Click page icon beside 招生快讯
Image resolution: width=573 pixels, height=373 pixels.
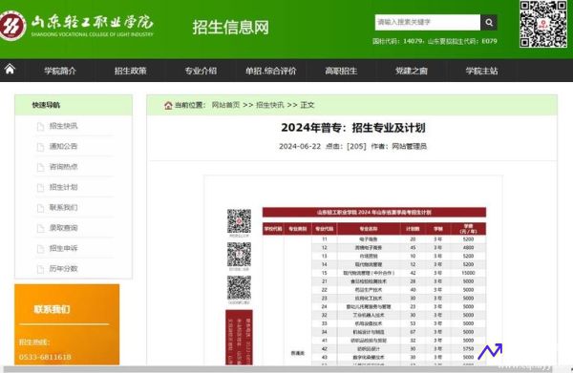(x=40, y=127)
